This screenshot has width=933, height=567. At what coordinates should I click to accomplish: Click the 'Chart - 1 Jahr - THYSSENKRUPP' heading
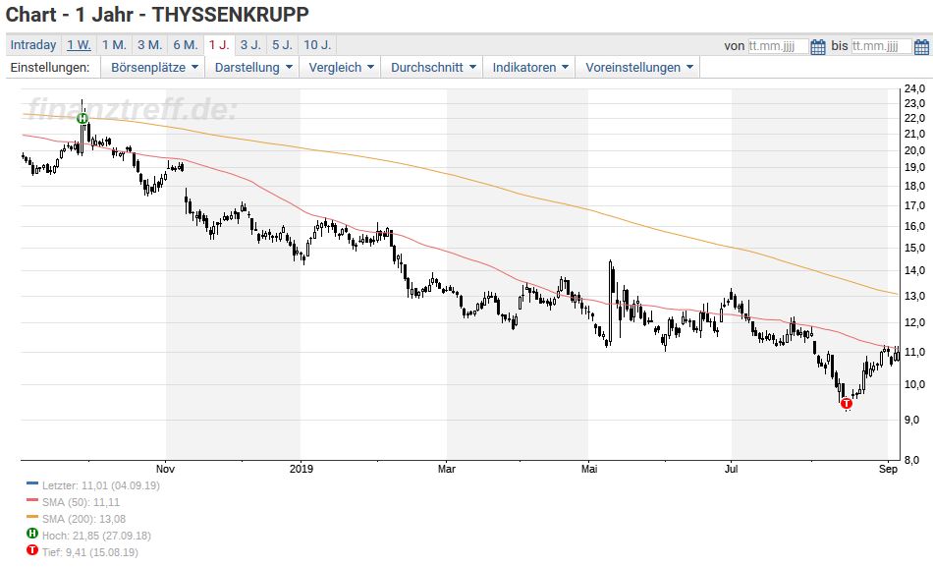coord(157,15)
